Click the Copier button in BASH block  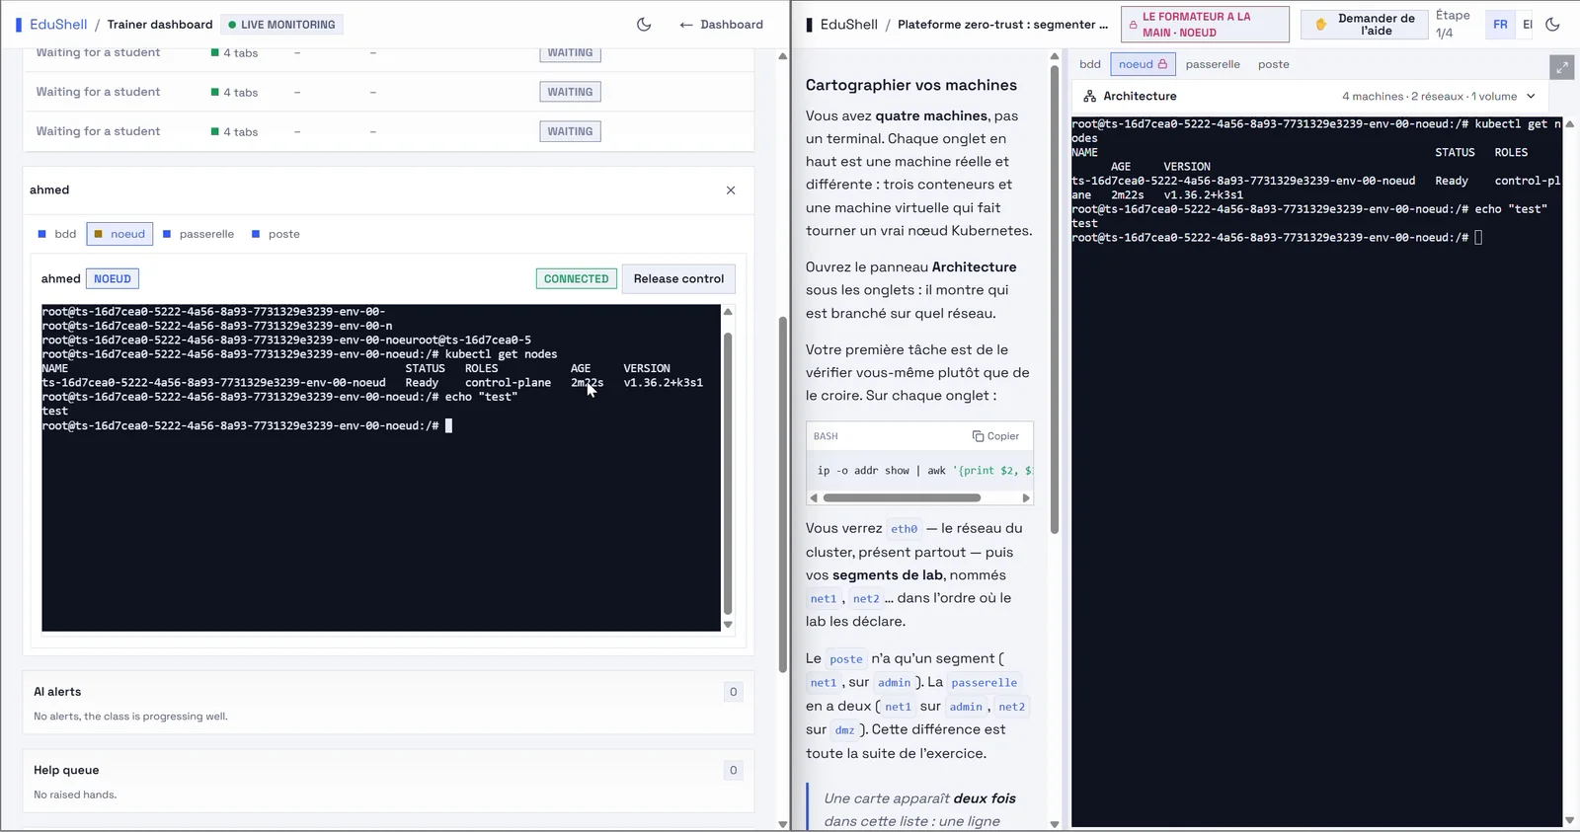pyautogui.click(x=995, y=436)
